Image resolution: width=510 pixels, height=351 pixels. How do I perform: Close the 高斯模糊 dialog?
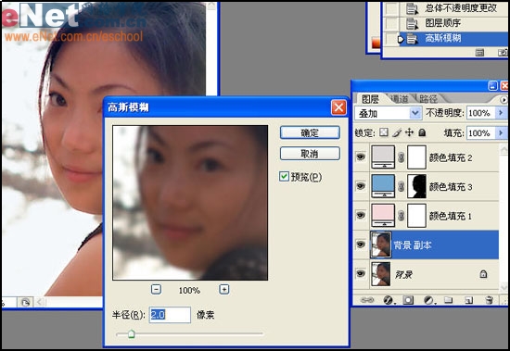pyautogui.click(x=338, y=107)
